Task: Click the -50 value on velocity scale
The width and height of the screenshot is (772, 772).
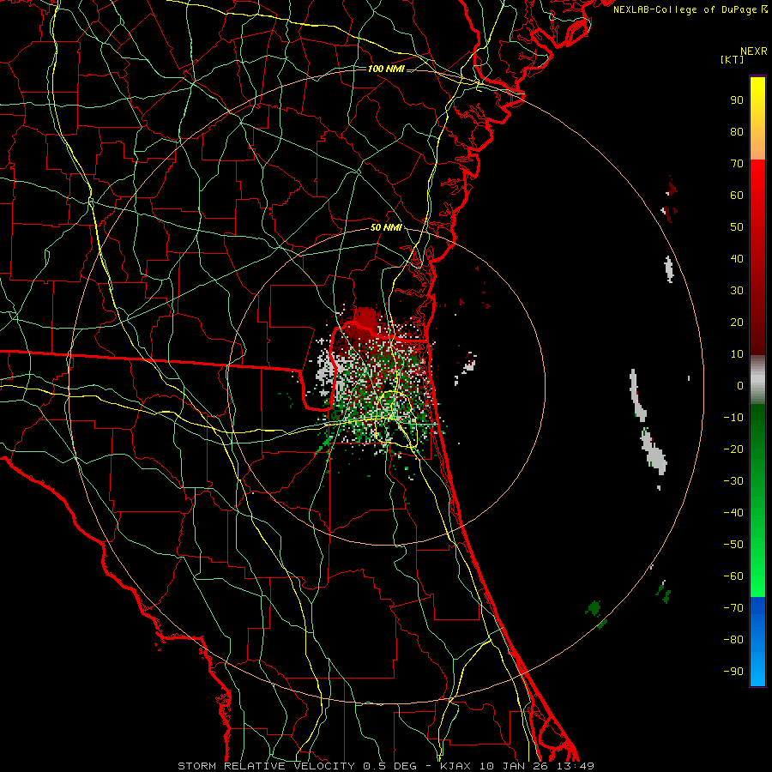Action: (x=733, y=545)
